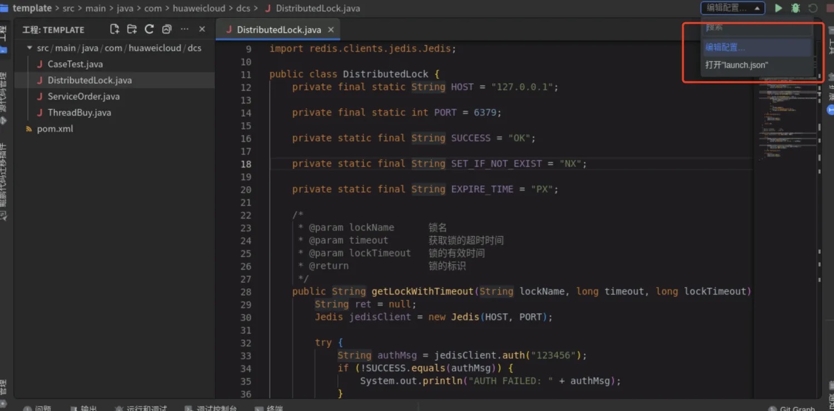This screenshot has width=834, height=411.
Task: Click the search field in the configuration dropdown
Action: 757,28
